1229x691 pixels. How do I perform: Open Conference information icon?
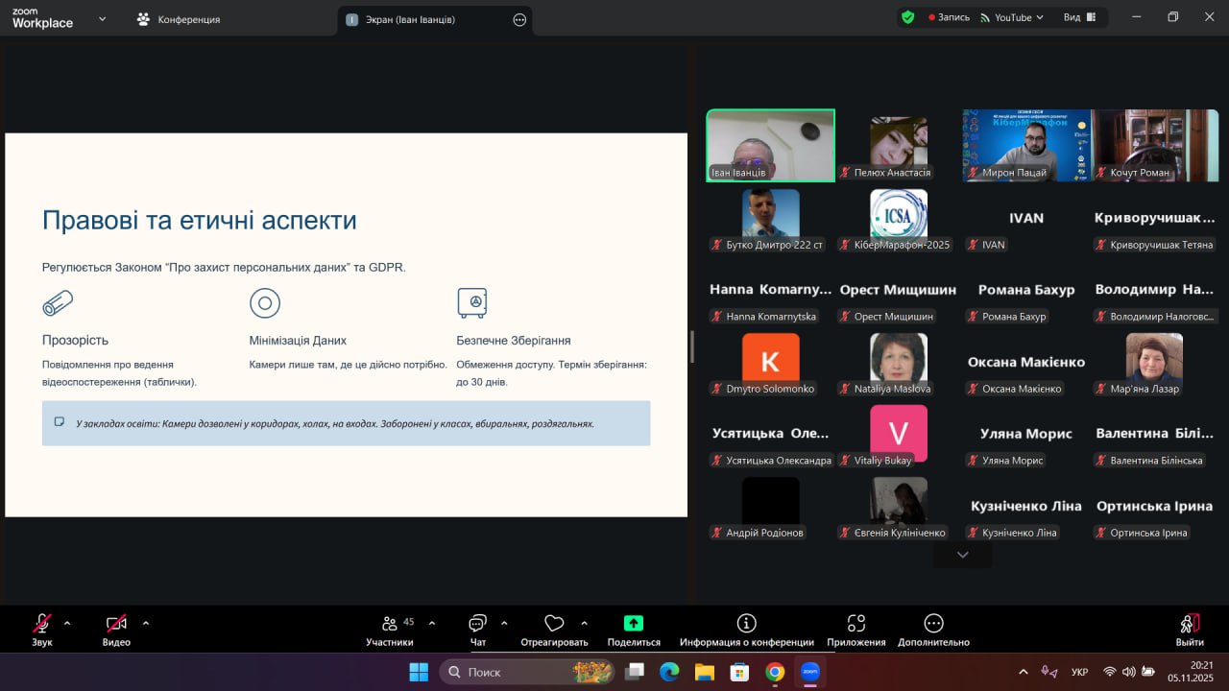click(746, 624)
